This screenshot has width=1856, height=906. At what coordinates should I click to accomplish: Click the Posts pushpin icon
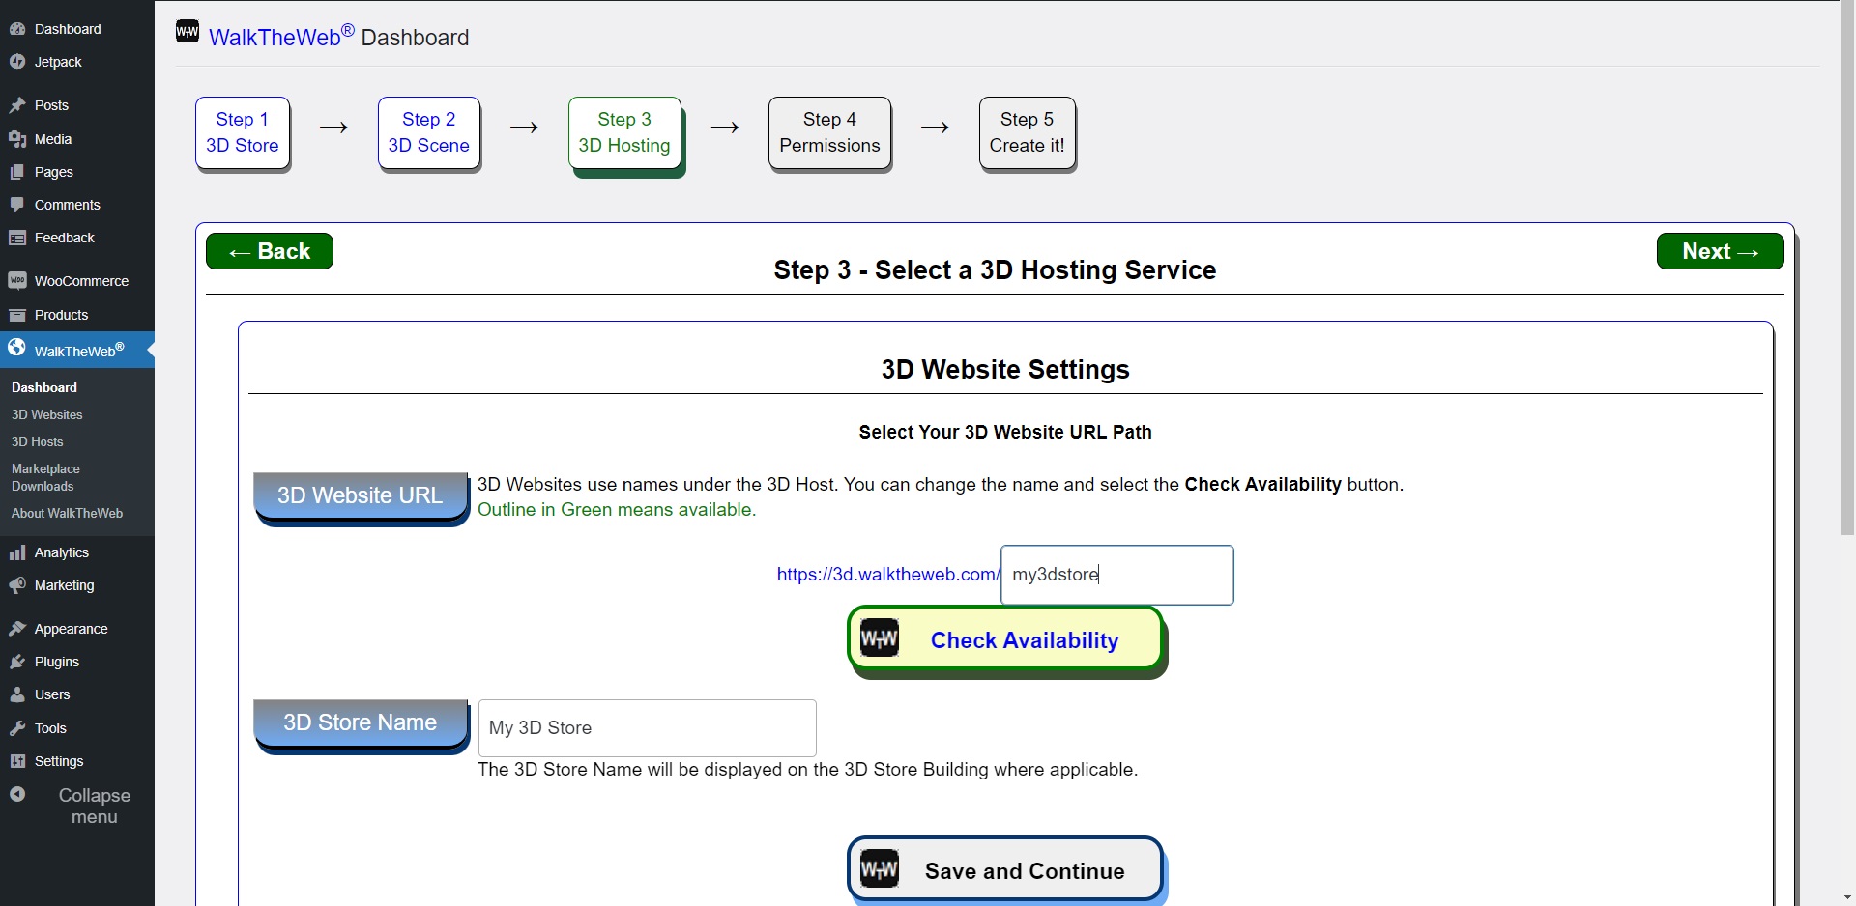(17, 105)
